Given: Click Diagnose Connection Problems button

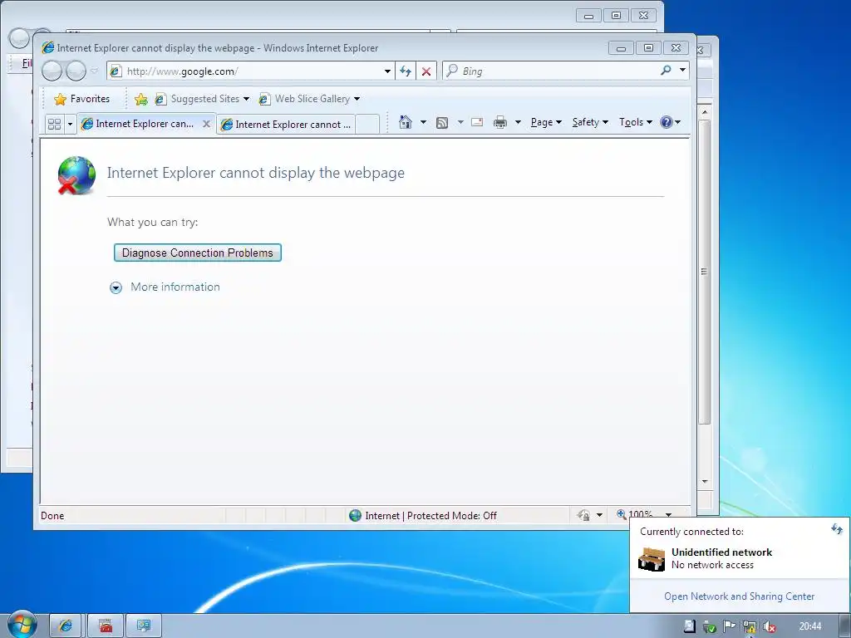Looking at the screenshot, I should pyautogui.click(x=198, y=253).
